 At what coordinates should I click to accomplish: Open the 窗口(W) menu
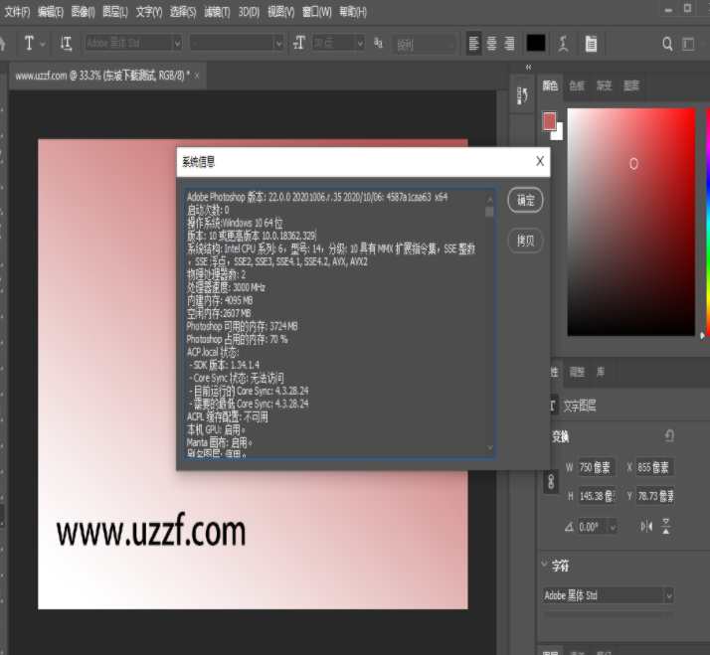pyautogui.click(x=317, y=12)
